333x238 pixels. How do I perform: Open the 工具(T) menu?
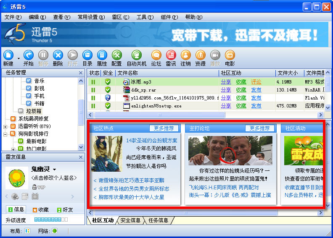(145, 17)
